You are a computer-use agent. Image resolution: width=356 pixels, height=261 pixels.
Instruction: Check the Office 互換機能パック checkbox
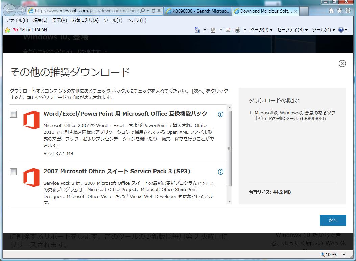[x=13, y=114]
